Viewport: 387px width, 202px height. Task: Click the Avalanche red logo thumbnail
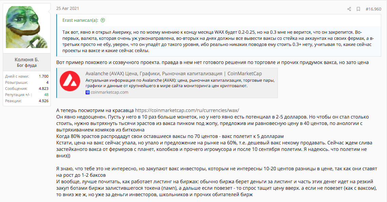pos(70,81)
